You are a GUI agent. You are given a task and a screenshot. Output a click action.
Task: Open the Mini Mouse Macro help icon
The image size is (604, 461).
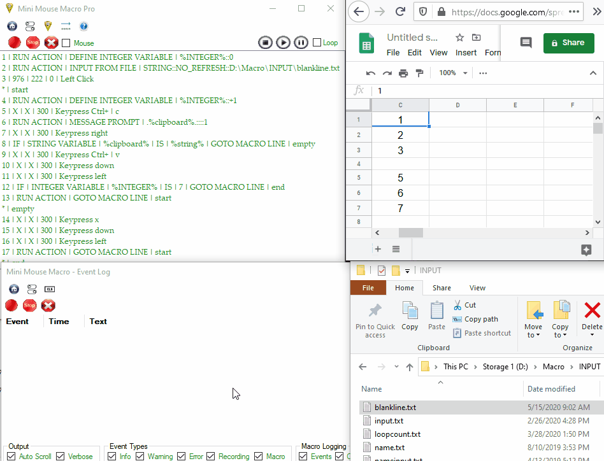[x=83, y=26]
